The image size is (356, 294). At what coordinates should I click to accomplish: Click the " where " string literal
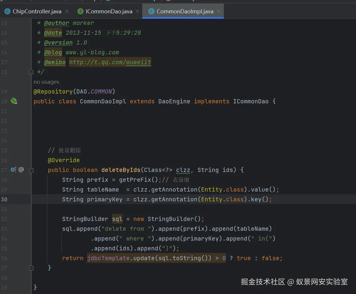coord(135,238)
